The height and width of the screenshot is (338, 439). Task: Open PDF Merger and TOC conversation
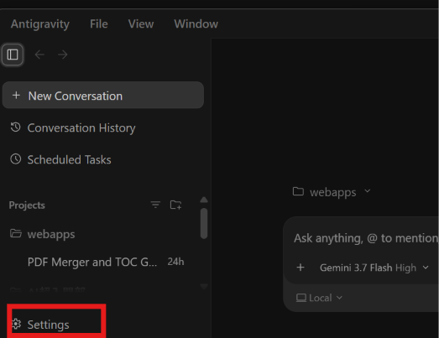[x=106, y=262]
